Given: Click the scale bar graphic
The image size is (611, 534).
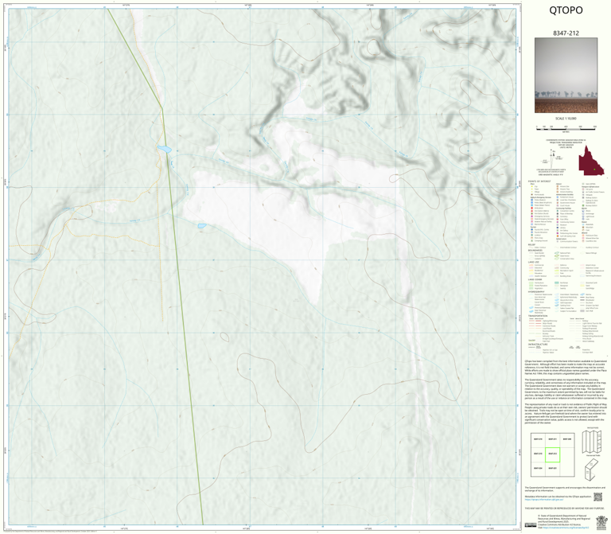Looking at the screenshot, I should click(566, 127).
